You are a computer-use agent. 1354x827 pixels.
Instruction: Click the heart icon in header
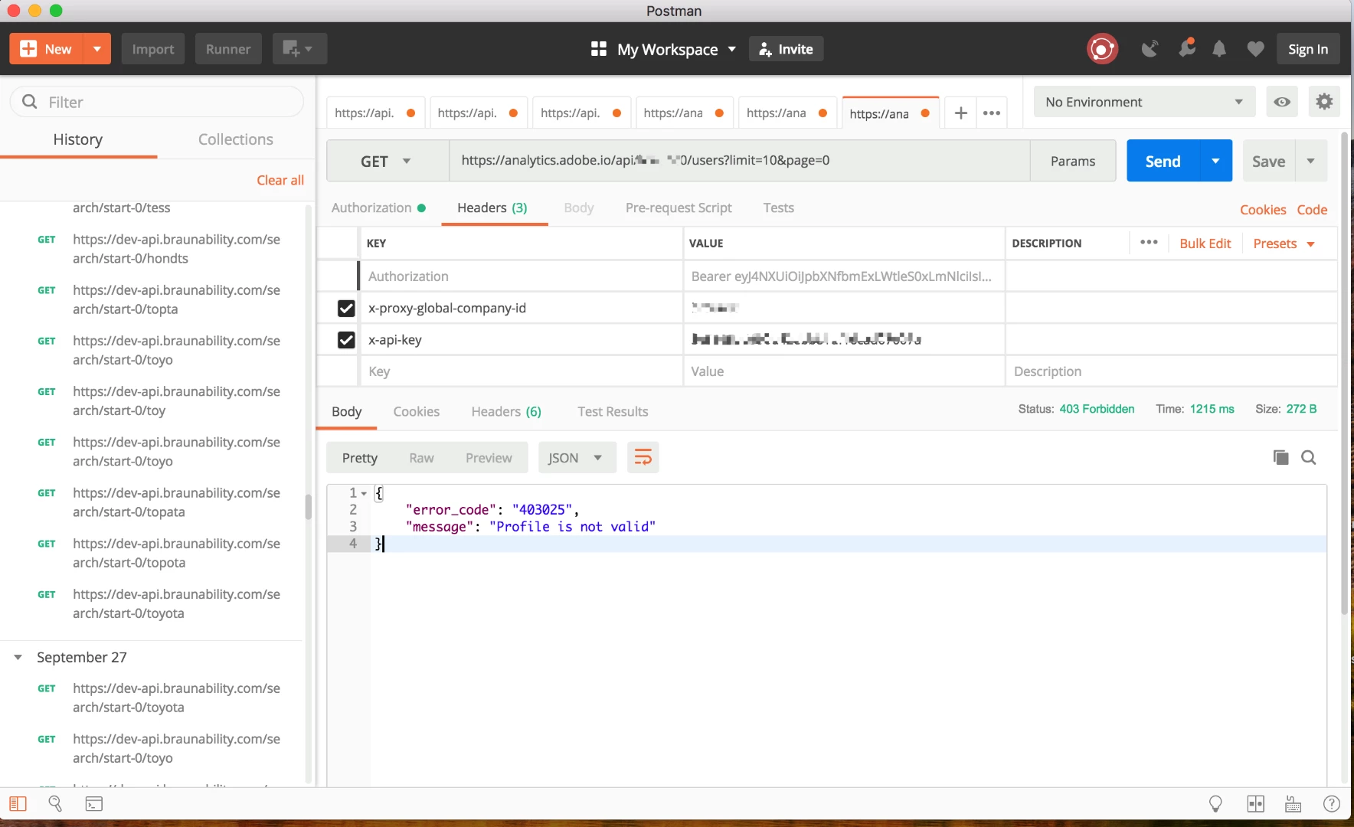[x=1255, y=49]
